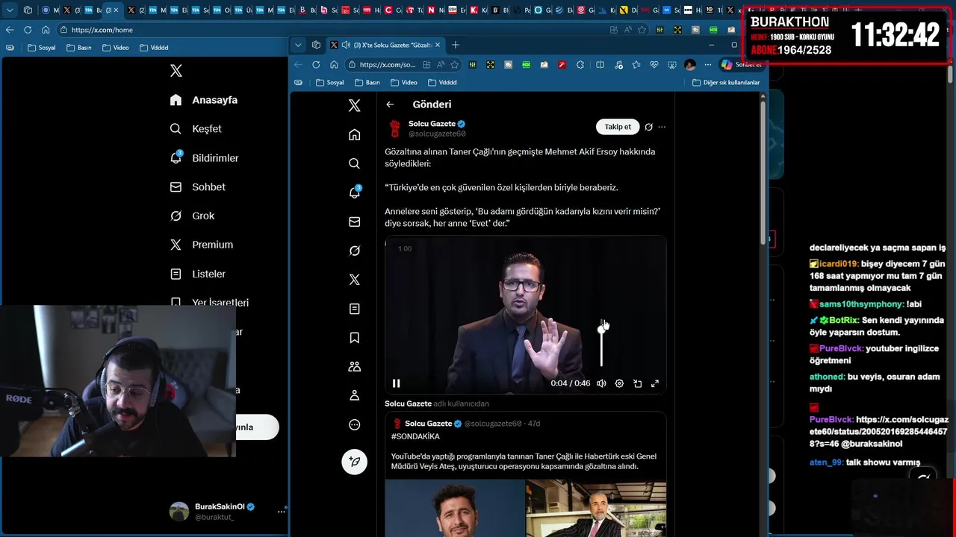This screenshot has height=537, width=956.
Task: Open video settings gear in the player
Action: click(619, 383)
